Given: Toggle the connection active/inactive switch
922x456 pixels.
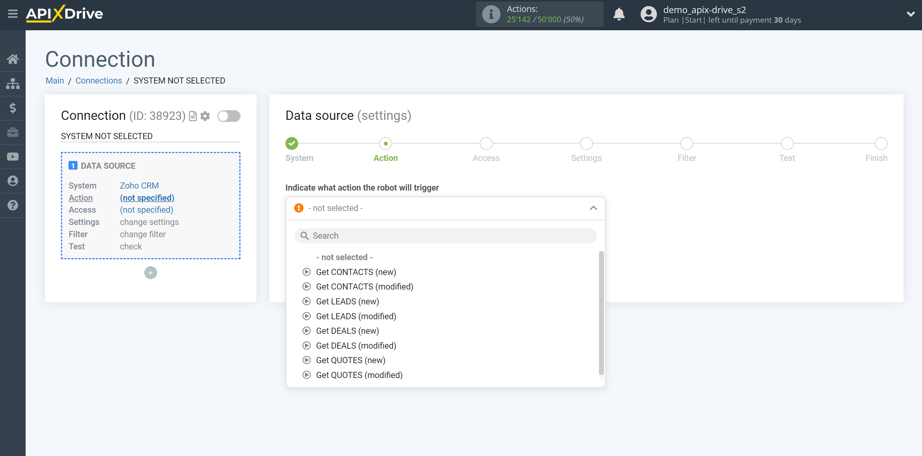Looking at the screenshot, I should (x=229, y=116).
